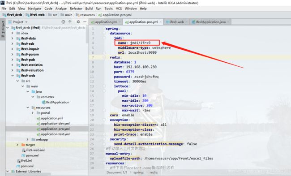This screenshot has height=176, width=291.
Task: Close the application.yml tab
Action: click(120, 22)
